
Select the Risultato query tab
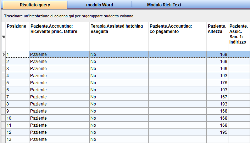[35, 5]
